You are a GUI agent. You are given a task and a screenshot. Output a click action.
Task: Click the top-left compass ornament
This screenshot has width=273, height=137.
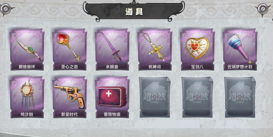tap(6, 9)
